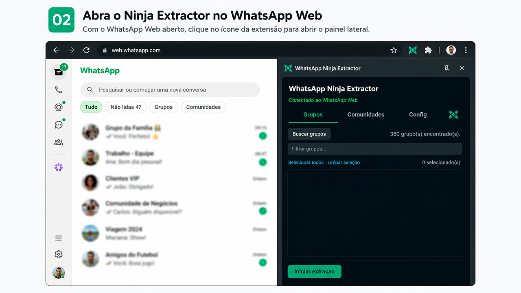
Task: Click the Clientes VIP avatar
Action: click(90, 183)
